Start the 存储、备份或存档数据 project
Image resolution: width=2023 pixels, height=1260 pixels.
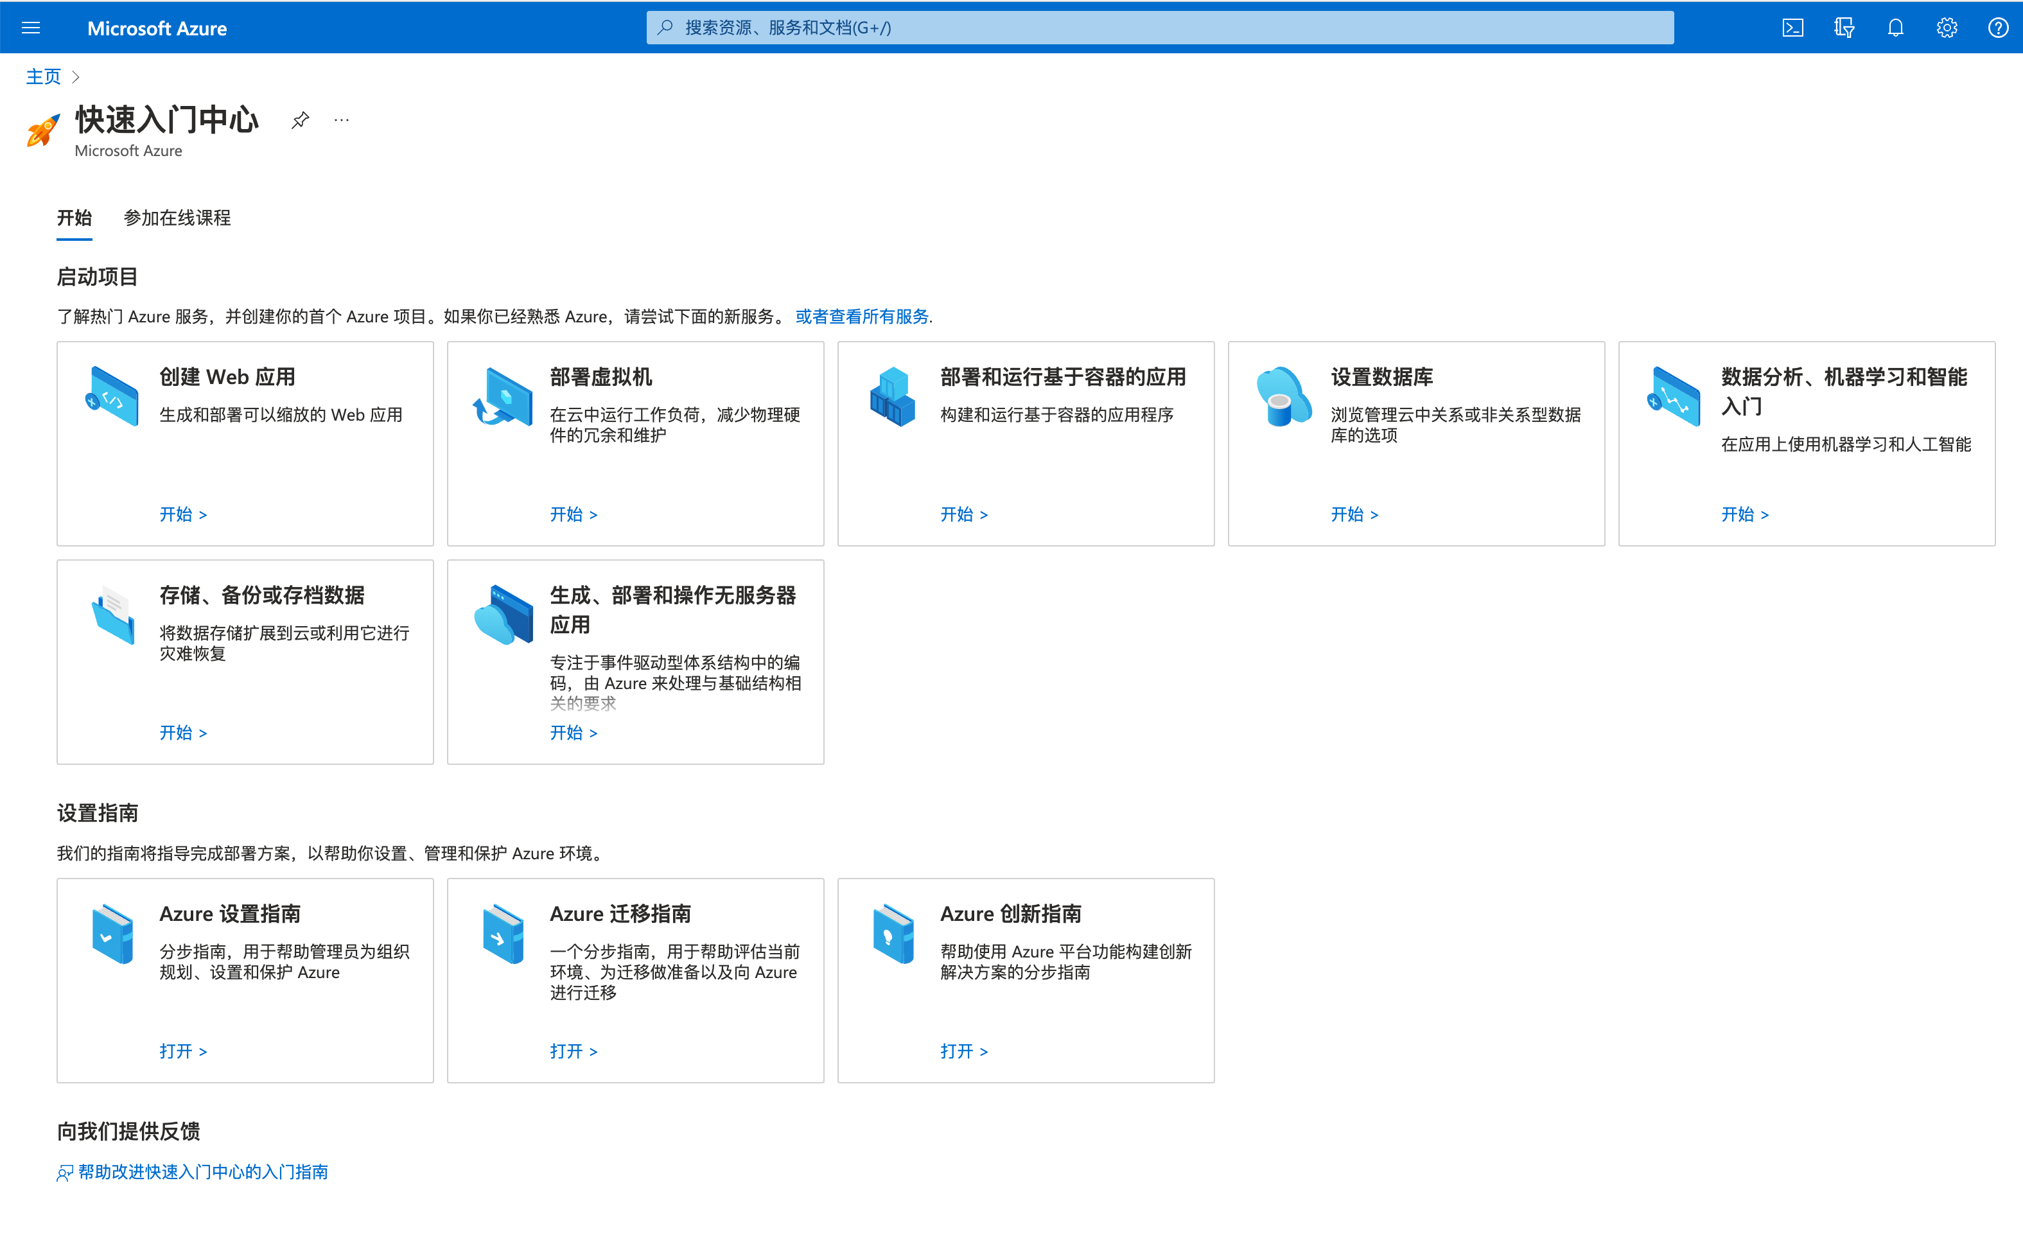click(x=183, y=733)
